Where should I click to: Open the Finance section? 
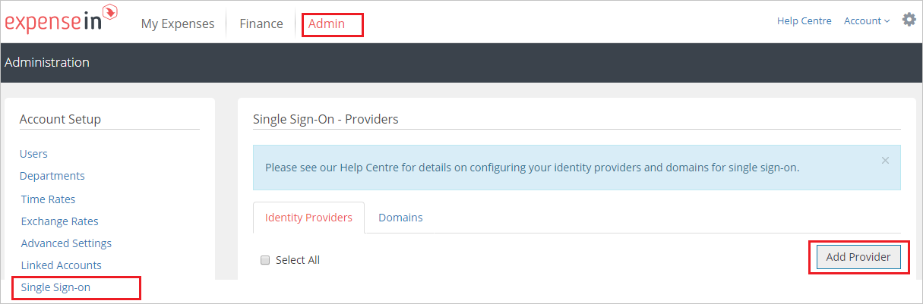click(x=261, y=24)
